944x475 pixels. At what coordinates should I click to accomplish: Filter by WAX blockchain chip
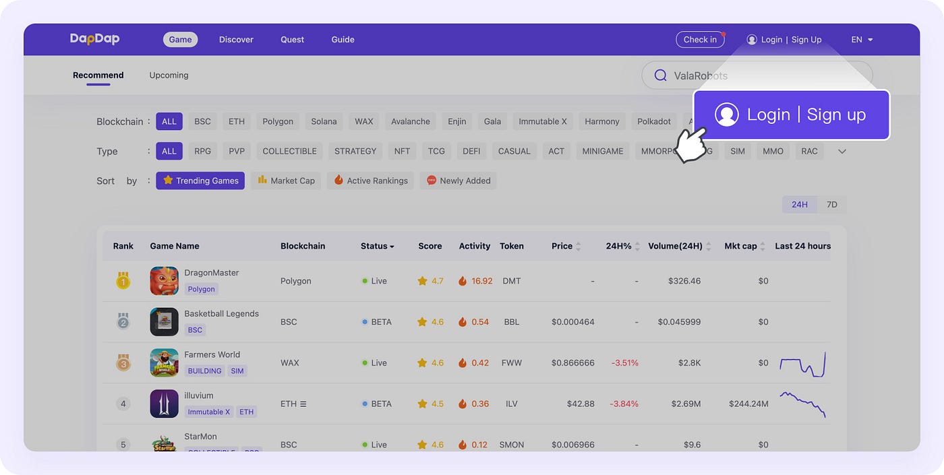point(364,121)
